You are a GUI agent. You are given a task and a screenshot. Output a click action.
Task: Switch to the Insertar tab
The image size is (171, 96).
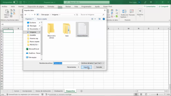point(21,6)
